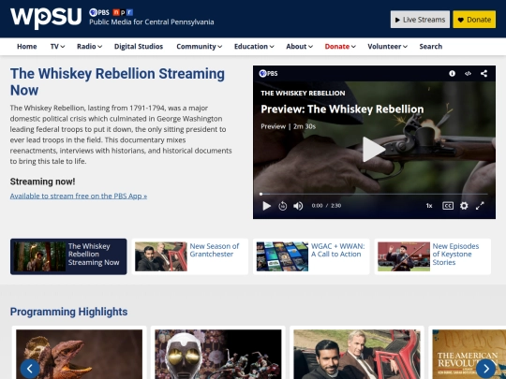The width and height of the screenshot is (506, 379).
Task: Expand the Volunteer menu
Action: (387, 47)
